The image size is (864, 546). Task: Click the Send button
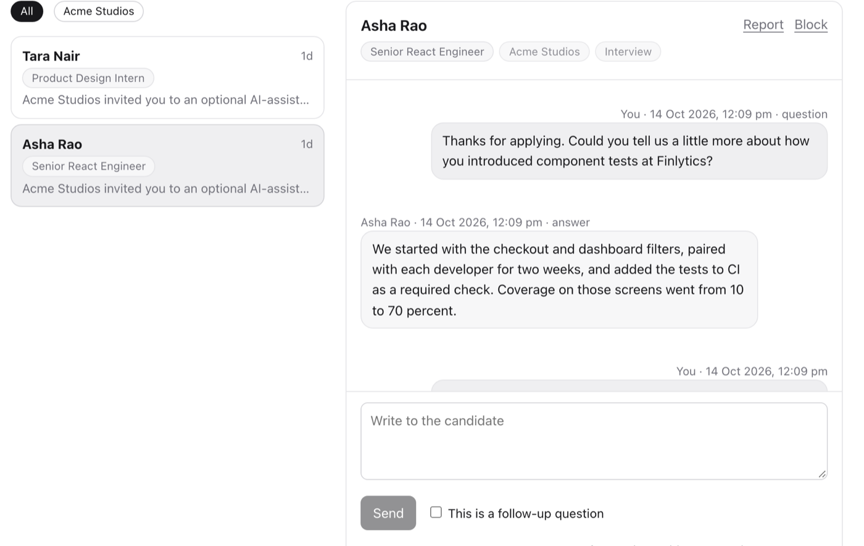tap(388, 513)
